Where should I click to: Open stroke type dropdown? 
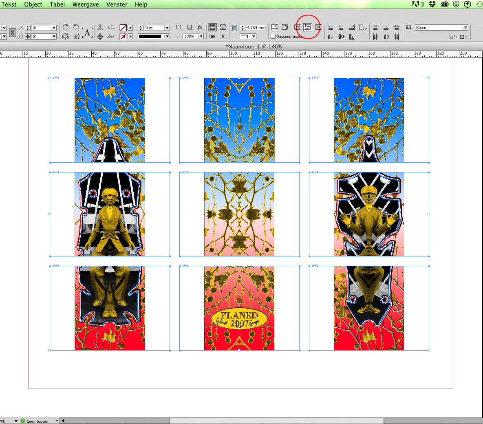tap(167, 36)
